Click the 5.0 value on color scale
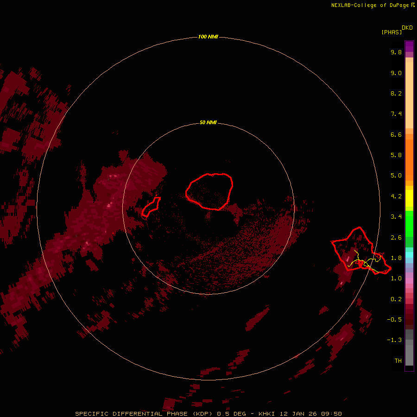Viewport: 417px width, 417px height. point(396,176)
